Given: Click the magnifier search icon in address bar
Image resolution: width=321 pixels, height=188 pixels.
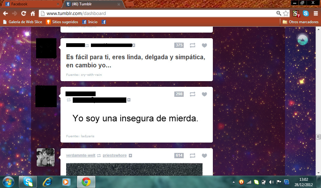Looking at the screenshot, I should [x=279, y=13].
